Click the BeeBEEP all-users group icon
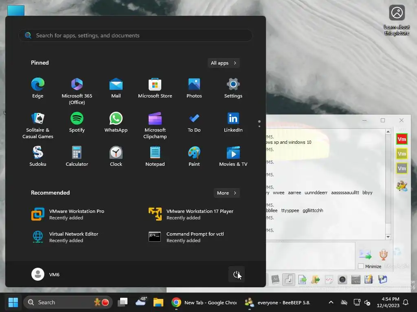Image resolution: width=417 pixels, height=312 pixels. (402, 186)
